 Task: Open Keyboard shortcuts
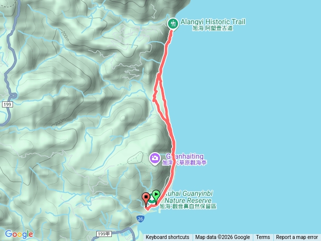(168, 237)
